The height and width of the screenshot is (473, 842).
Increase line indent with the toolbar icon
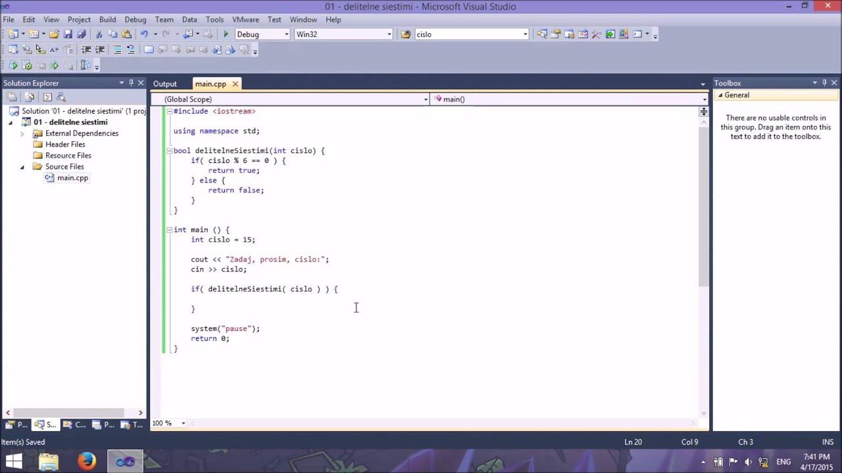click(100, 49)
